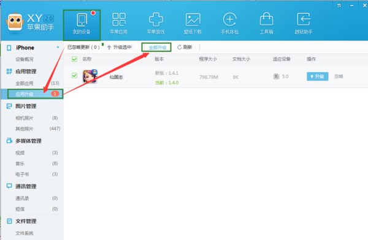Click program size value 798.79M
368x240 pixels.
209,77
